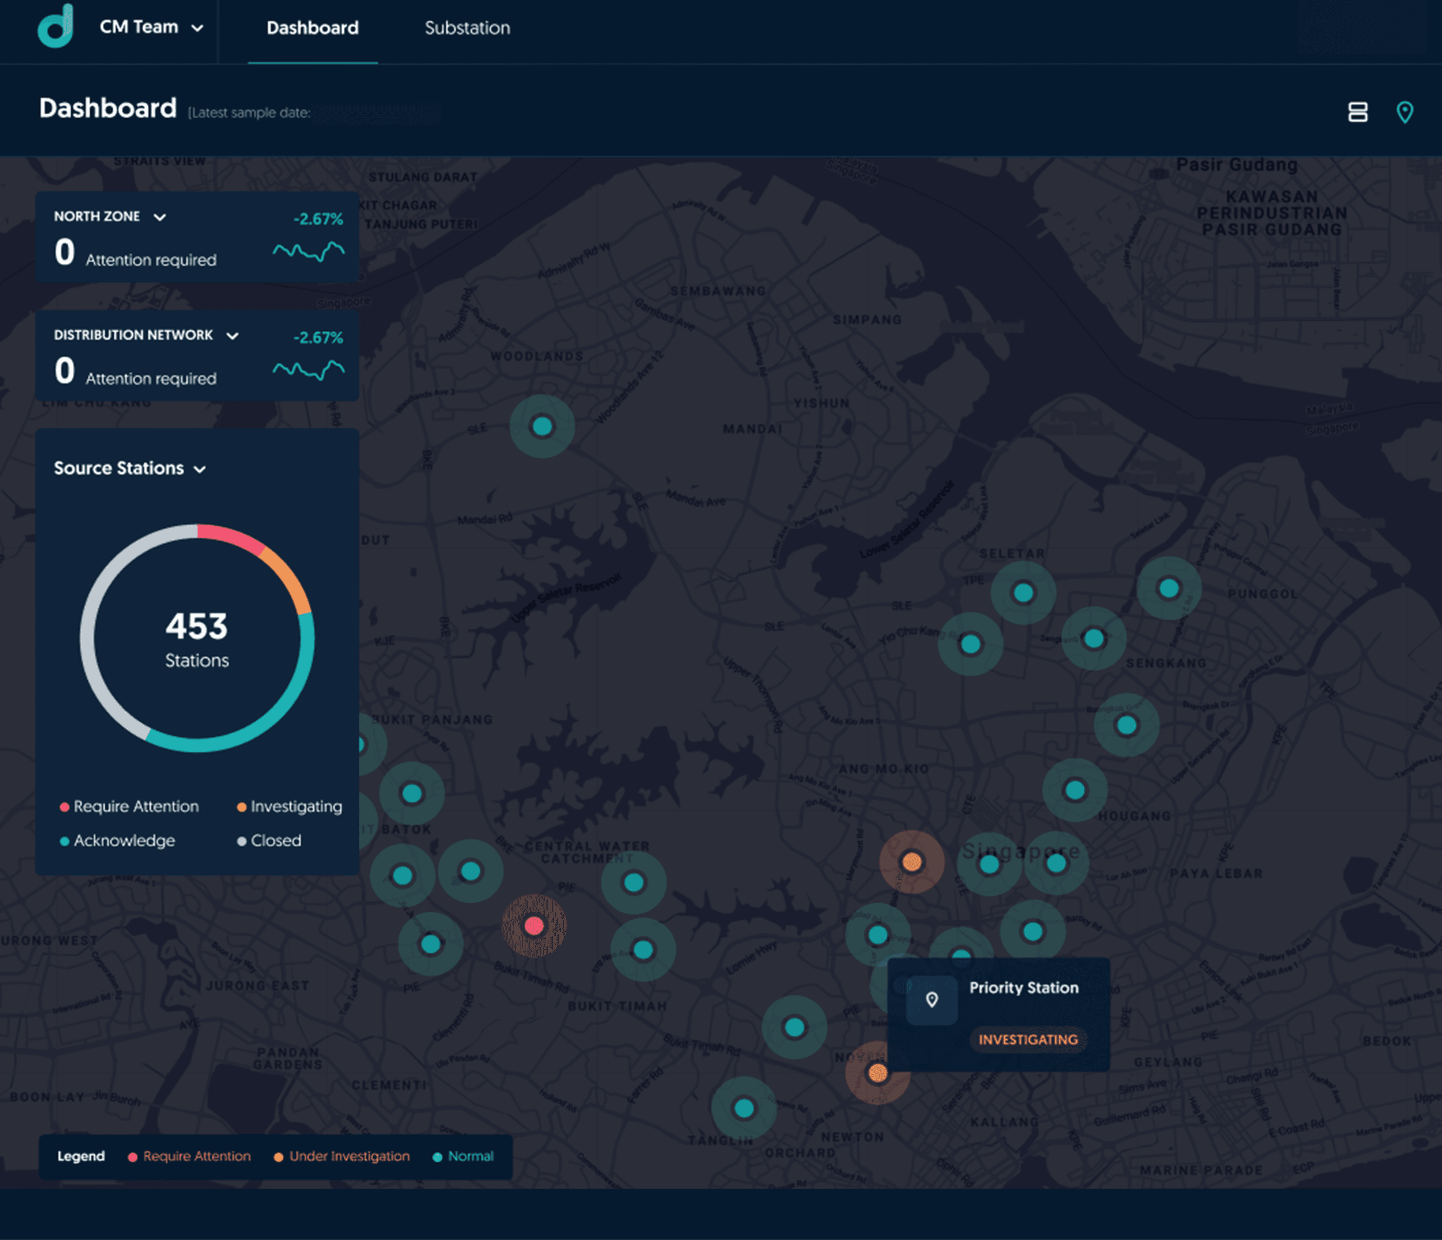Switch to the Substation tab
The image size is (1442, 1240).
[467, 28]
